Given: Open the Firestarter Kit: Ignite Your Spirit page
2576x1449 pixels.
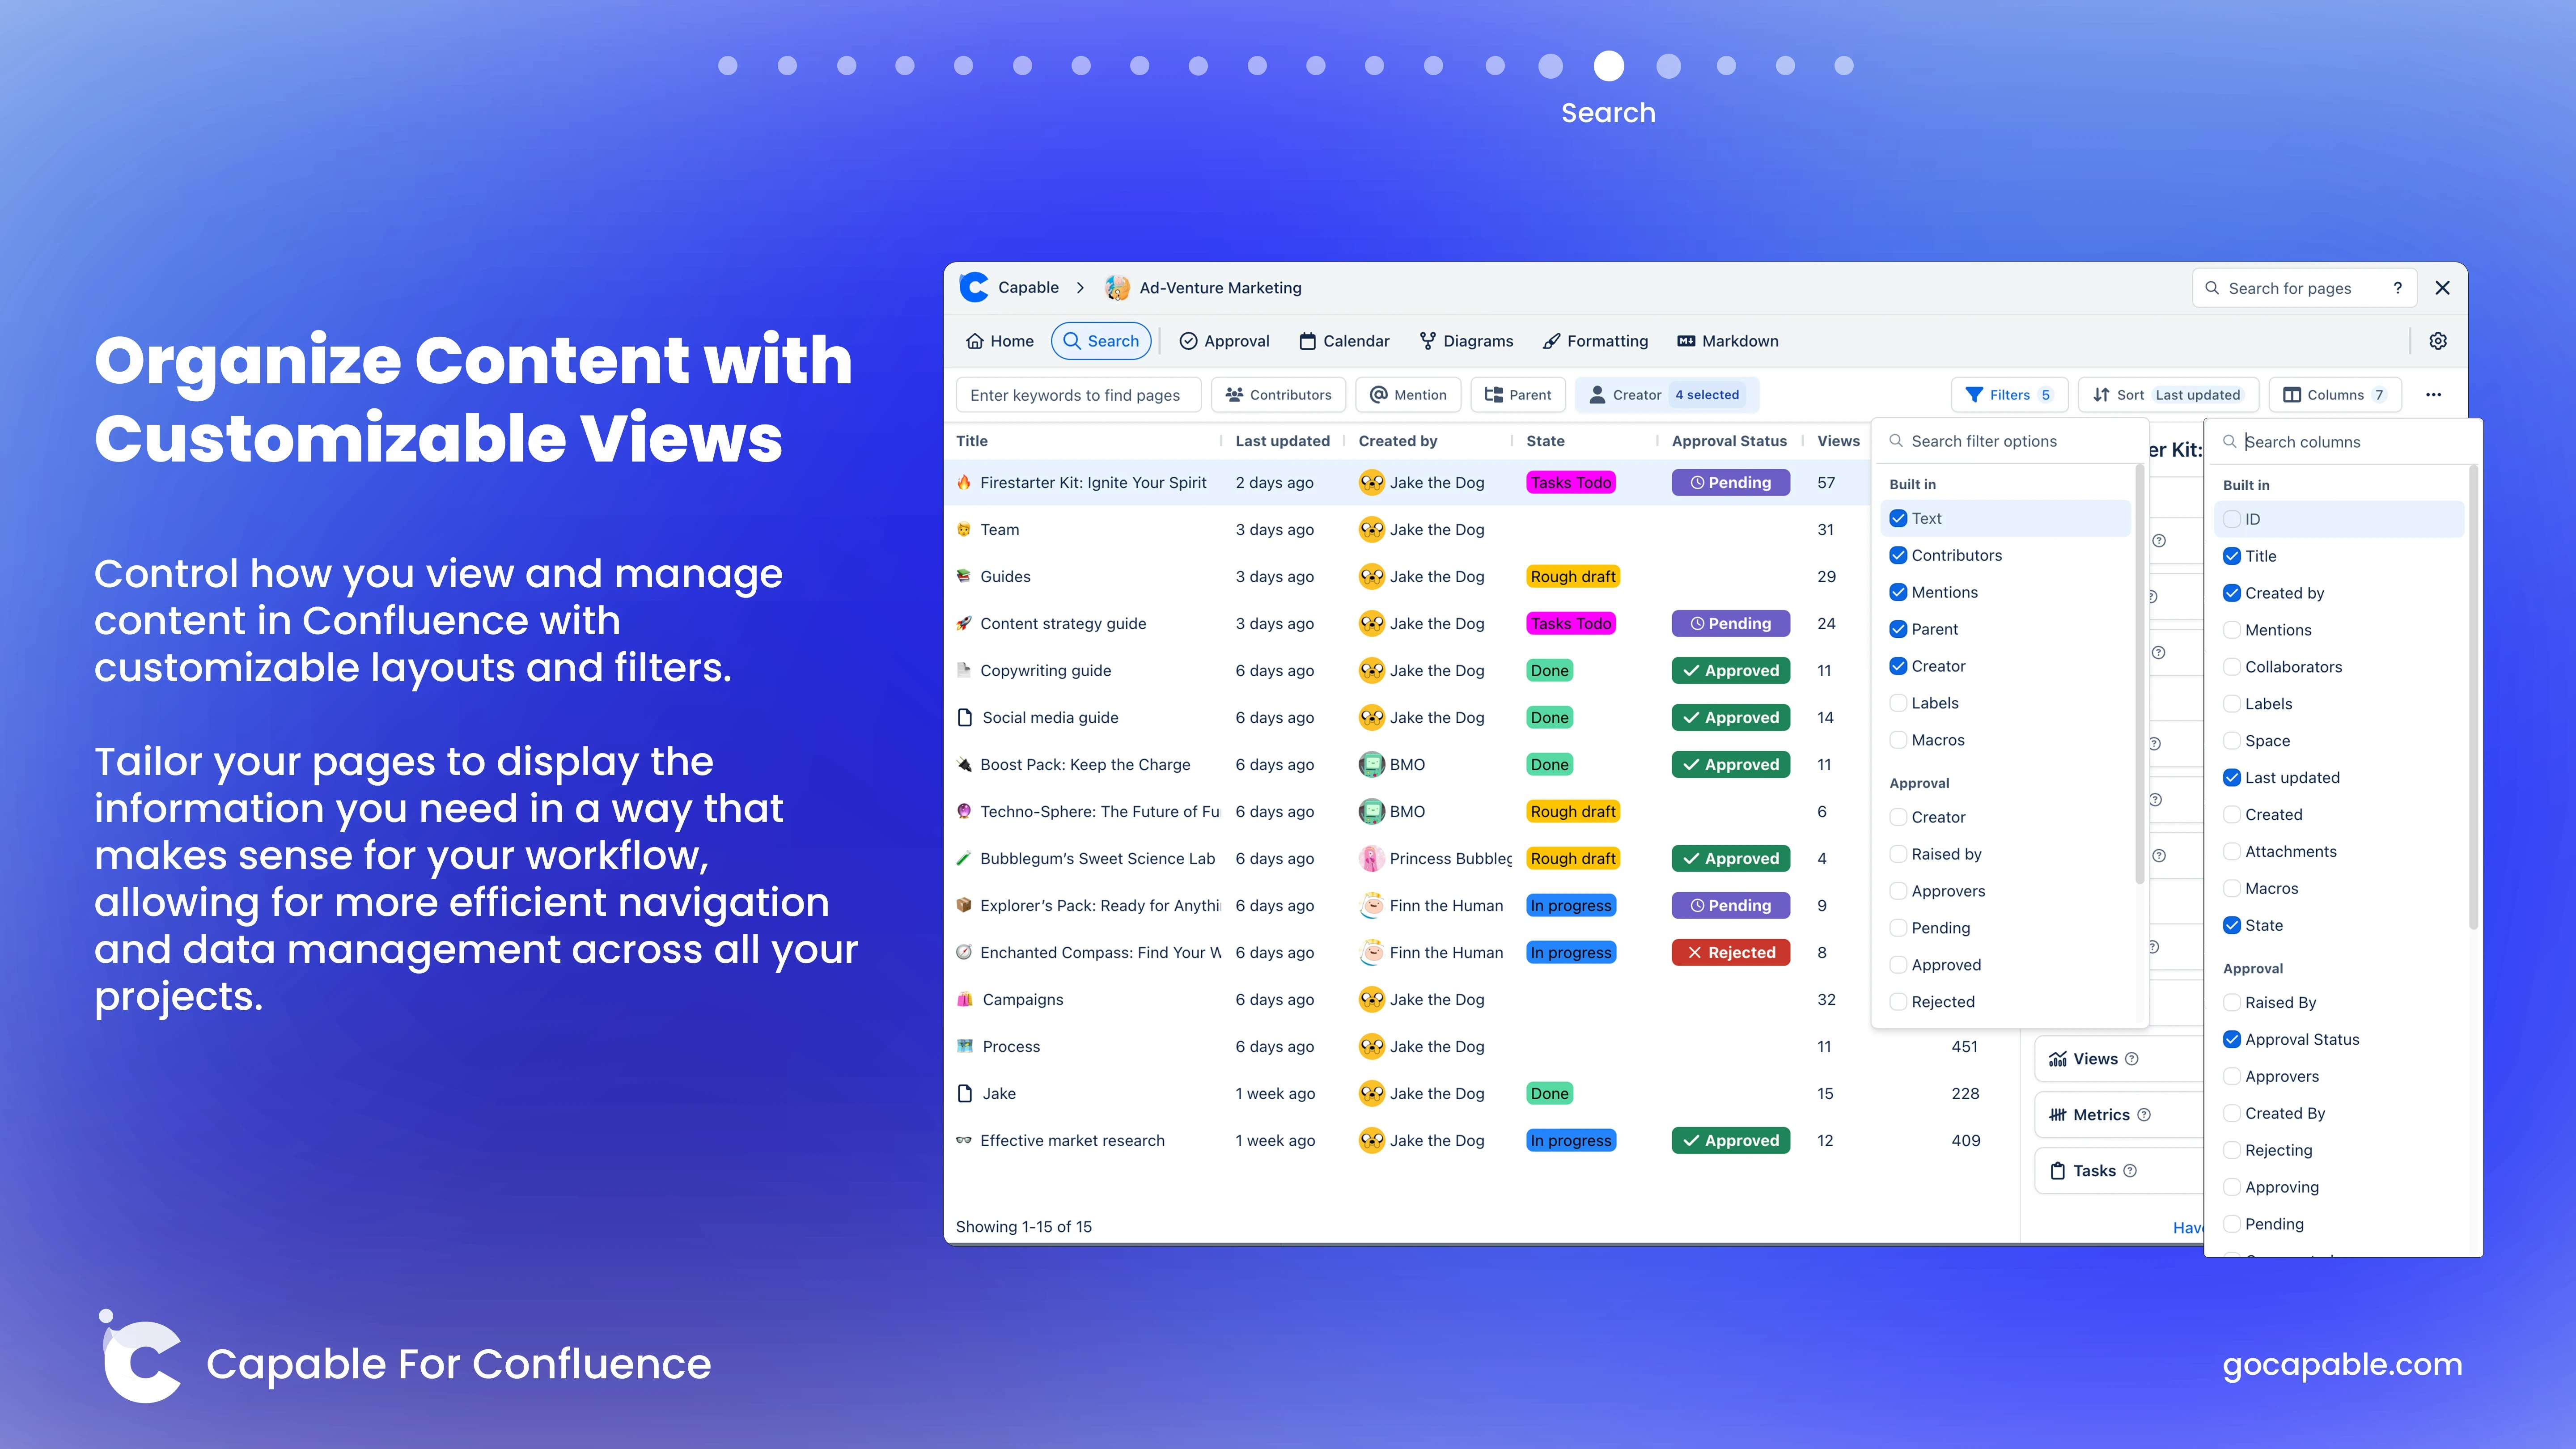Looking at the screenshot, I should click(x=1093, y=482).
